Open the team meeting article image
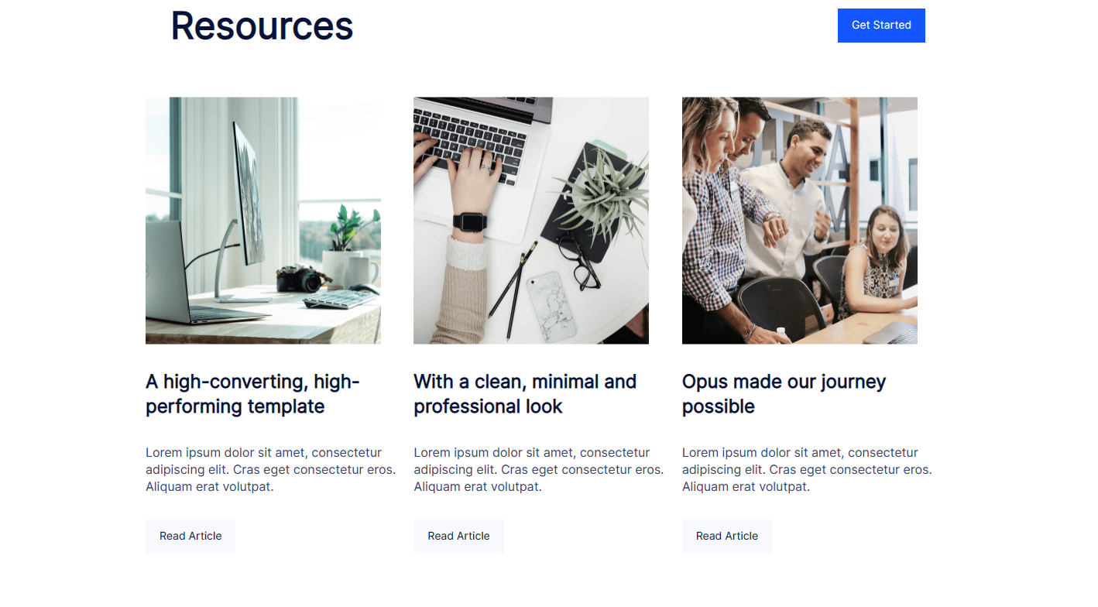1098x607 pixels. tap(800, 221)
